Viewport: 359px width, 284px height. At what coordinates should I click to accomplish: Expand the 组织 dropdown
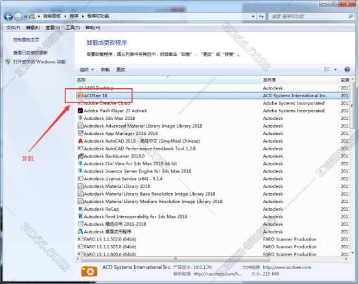click(87, 69)
